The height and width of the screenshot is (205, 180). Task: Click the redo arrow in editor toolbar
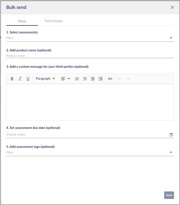pyautogui.click(x=128, y=79)
